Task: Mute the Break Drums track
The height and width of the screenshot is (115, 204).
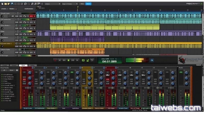Action: pyautogui.click(x=17, y=16)
